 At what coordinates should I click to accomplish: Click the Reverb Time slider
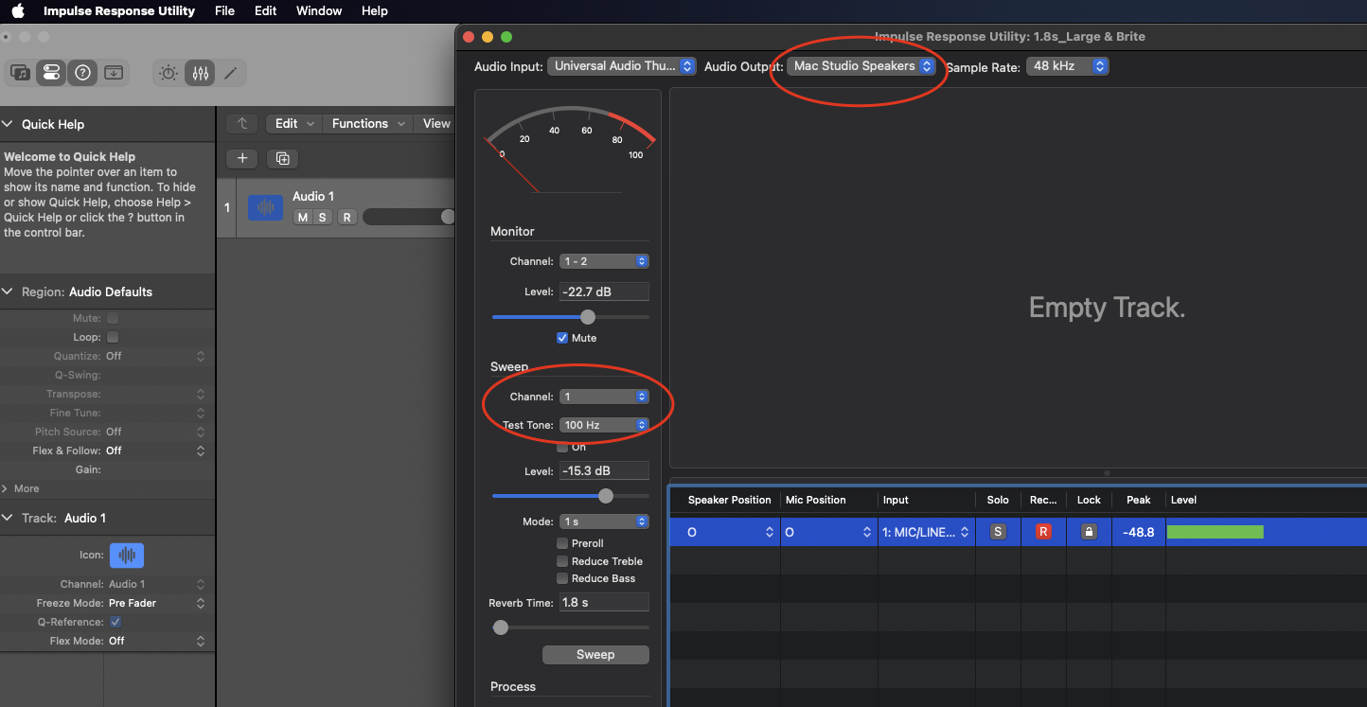pos(571,627)
